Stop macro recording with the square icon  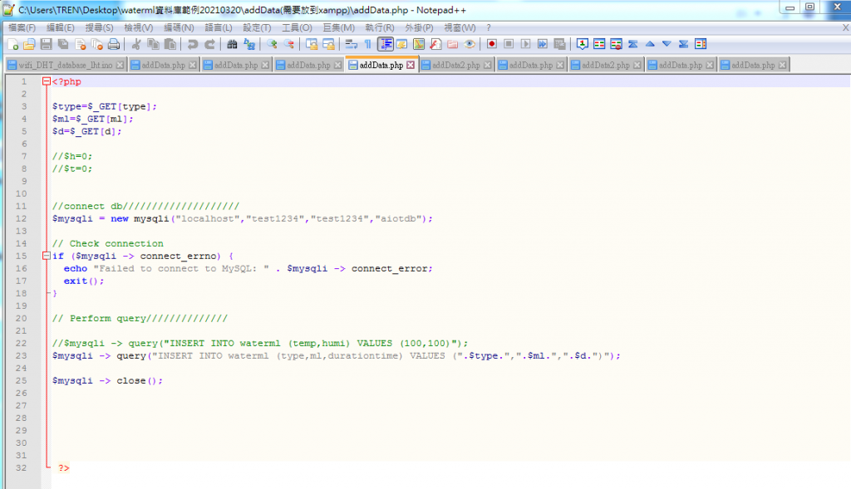point(509,45)
